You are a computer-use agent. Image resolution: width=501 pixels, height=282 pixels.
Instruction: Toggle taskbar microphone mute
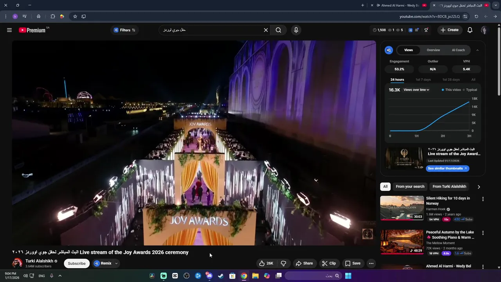[51, 276]
